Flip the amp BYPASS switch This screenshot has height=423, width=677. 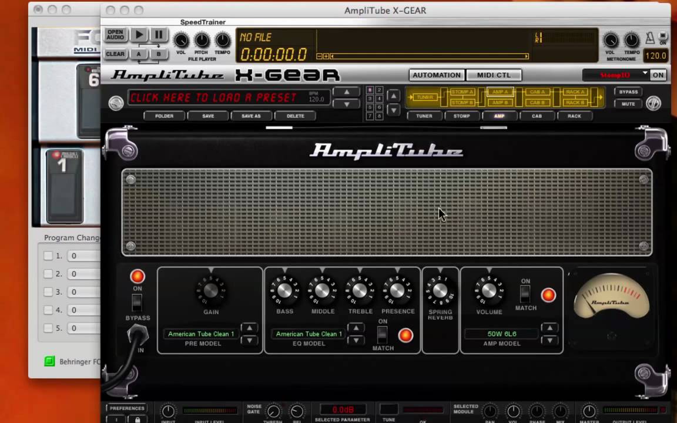click(x=137, y=303)
